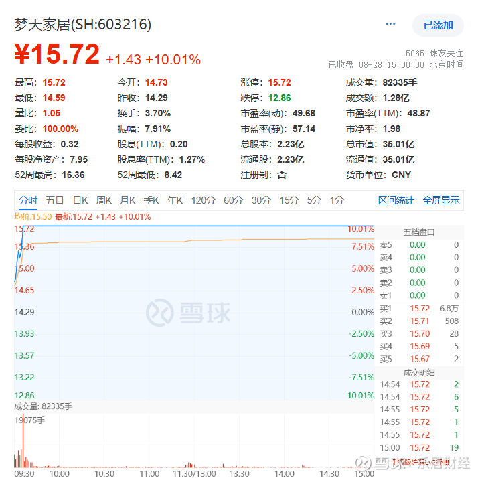
Task: Open 区间统计 interval statistics
Action: coord(396,200)
